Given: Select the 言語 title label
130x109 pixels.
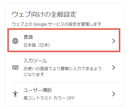Looking at the screenshot, I should click(x=28, y=37).
